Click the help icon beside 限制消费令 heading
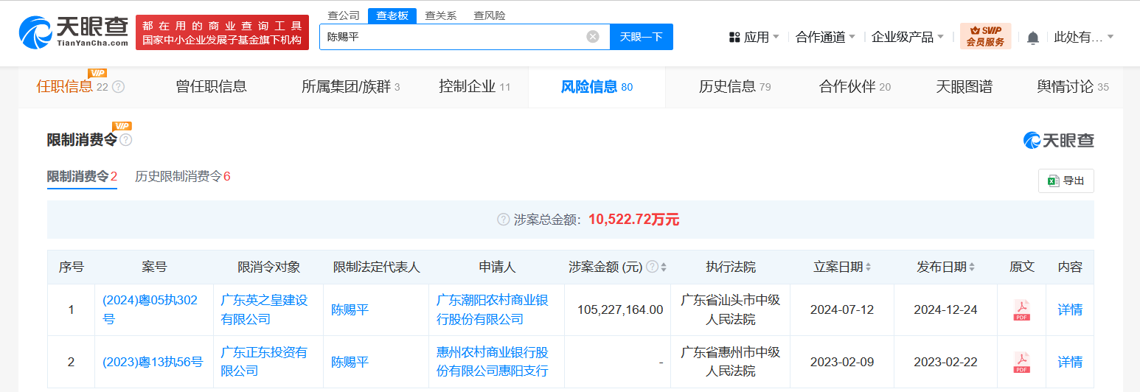The width and height of the screenshot is (1140, 392). pos(126,140)
